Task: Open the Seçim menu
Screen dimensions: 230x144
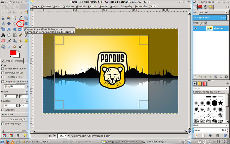Action: tap(57, 6)
